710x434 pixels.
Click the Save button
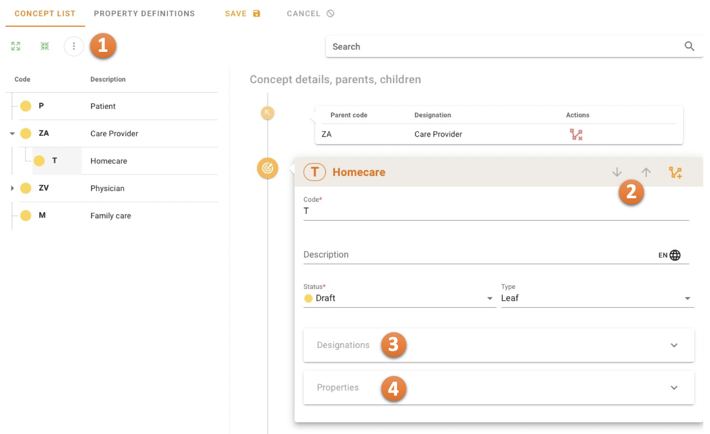pyautogui.click(x=242, y=13)
